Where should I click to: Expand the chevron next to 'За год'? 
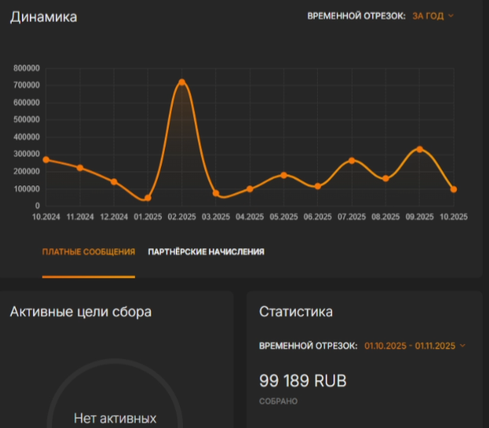[x=451, y=16]
